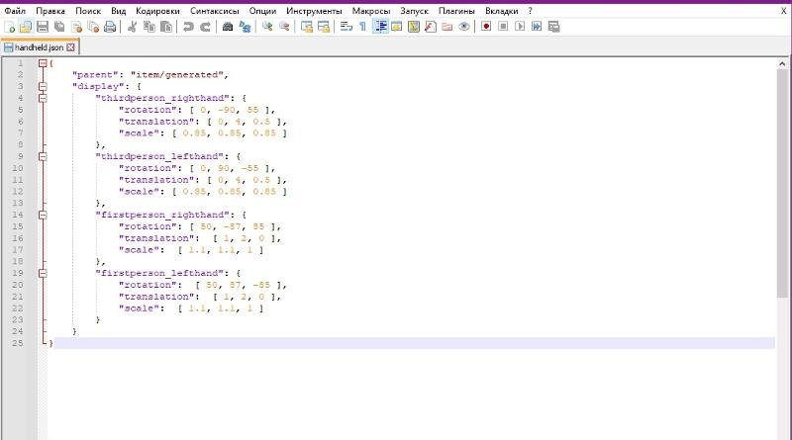Collapse the "display" block fold marker
The image size is (792, 440).
[x=43, y=86]
